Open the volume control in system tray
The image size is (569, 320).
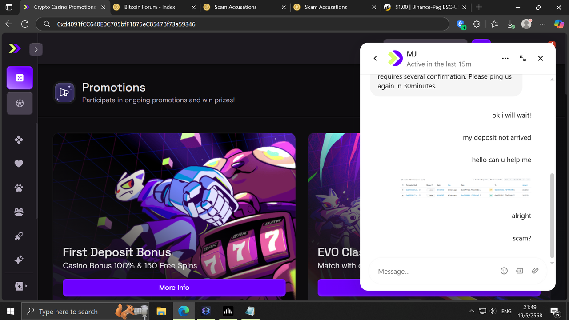point(493,311)
